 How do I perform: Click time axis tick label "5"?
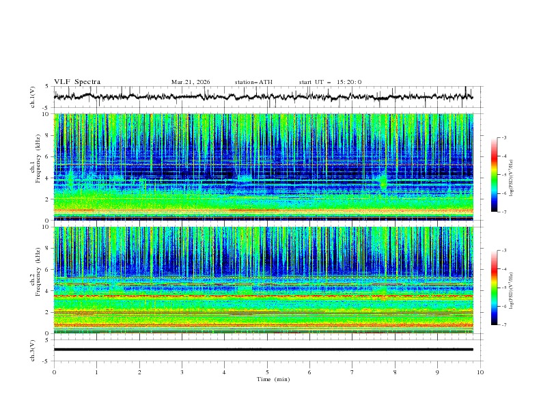pos(267,372)
